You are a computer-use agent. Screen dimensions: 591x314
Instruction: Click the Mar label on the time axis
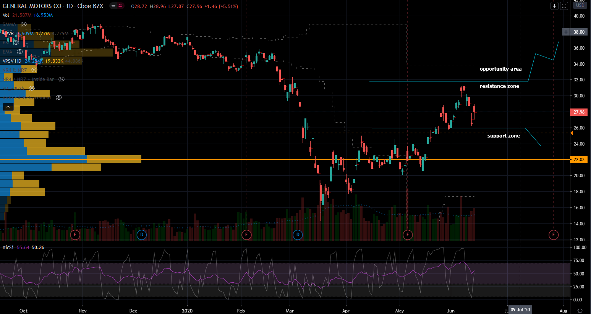(290, 311)
